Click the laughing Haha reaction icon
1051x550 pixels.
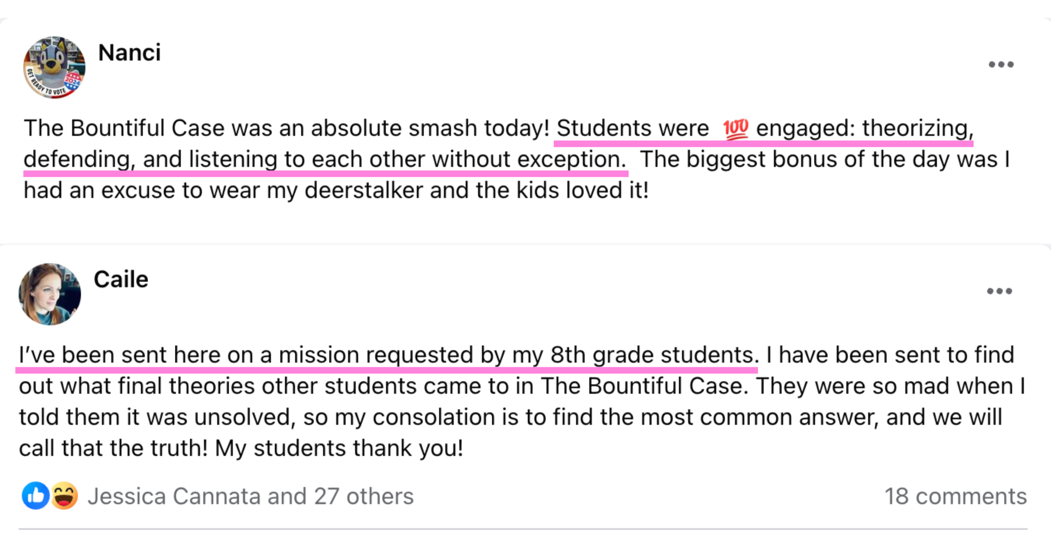tap(64, 495)
